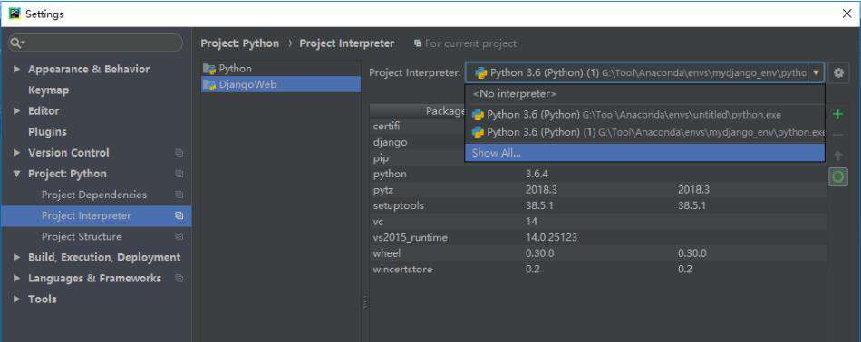Viewport: 861px width, 342px height.
Task: Click the copy icon beside Project Interpreter
Action: 179,216
